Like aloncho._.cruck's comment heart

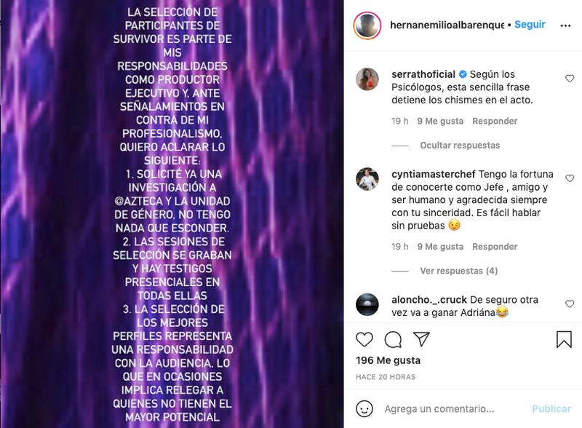point(570,304)
